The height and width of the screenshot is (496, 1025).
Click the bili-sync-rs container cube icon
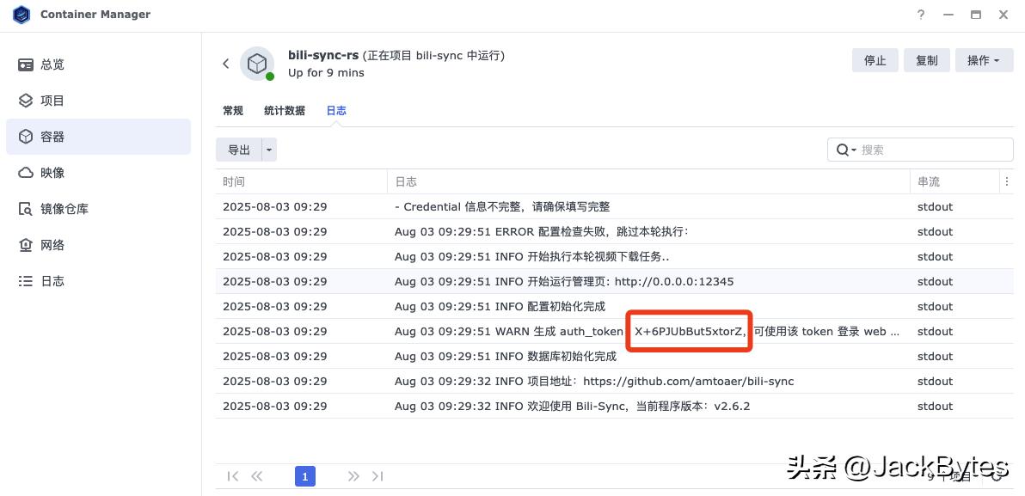(x=257, y=64)
